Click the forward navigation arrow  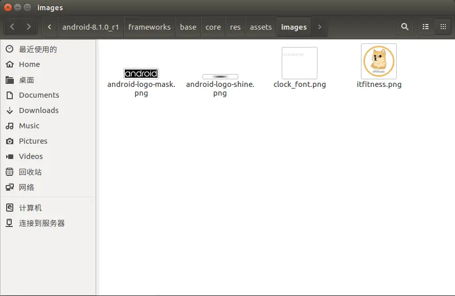29,27
